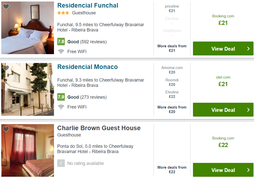Open Residencial Monaco hotel title link
Image resolution: width=254 pixels, height=178 pixels.
[88, 67]
